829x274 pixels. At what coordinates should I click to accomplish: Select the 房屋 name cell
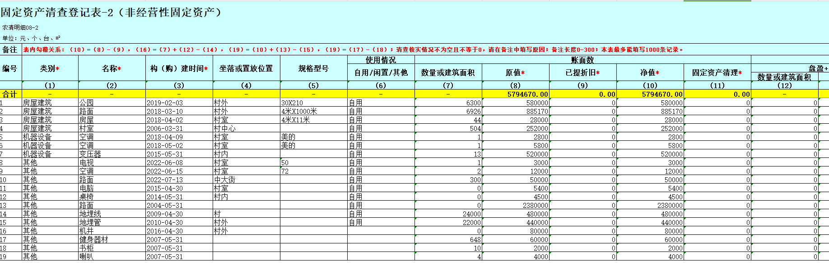pyautogui.click(x=112, y=120)
